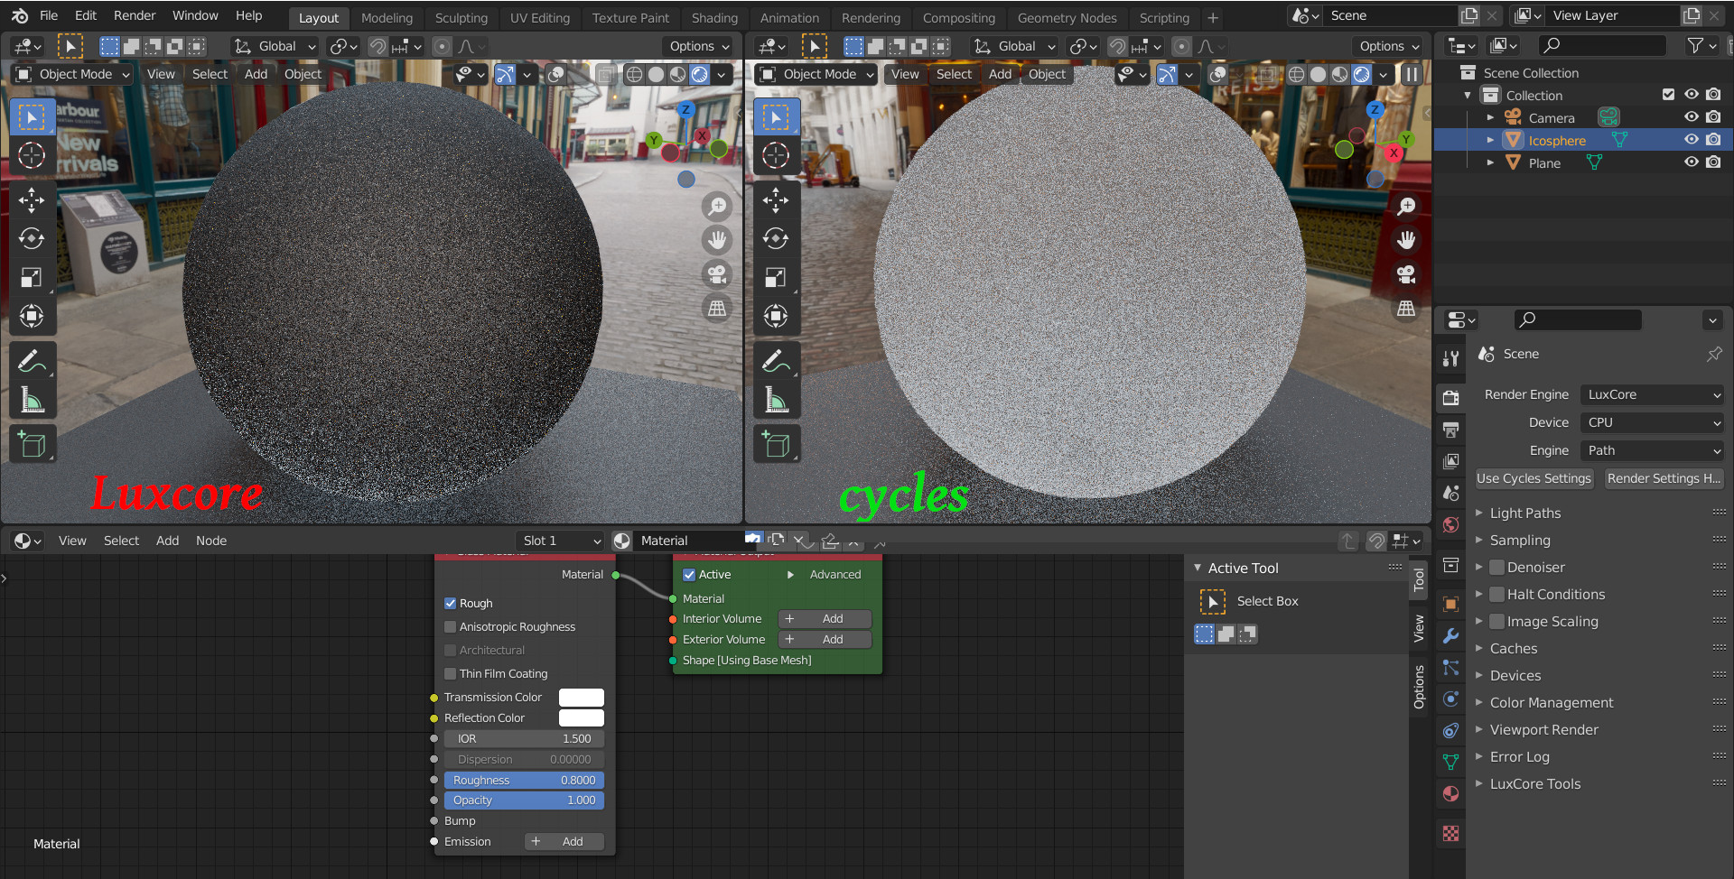This screenshot has height=879, width=1734.
Task: Activate the Move tool in left viewport
Action: [x=32, y=199]
